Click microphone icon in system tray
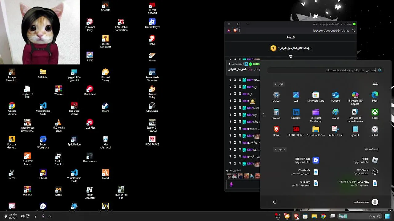This screenshot has width=394, height=221. pos(43,216)
